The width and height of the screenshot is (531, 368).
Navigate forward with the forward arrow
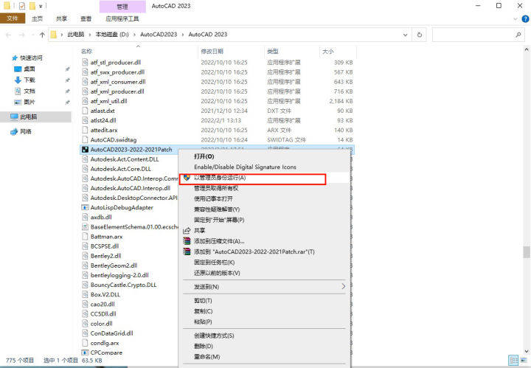[21, 35]
